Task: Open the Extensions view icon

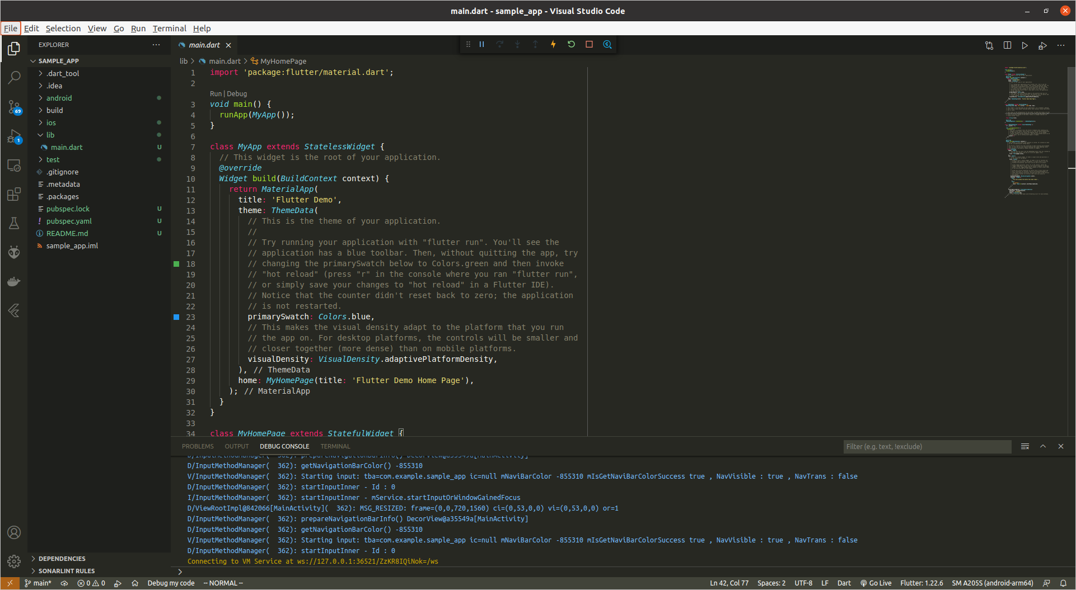Action: click(14, 194)
